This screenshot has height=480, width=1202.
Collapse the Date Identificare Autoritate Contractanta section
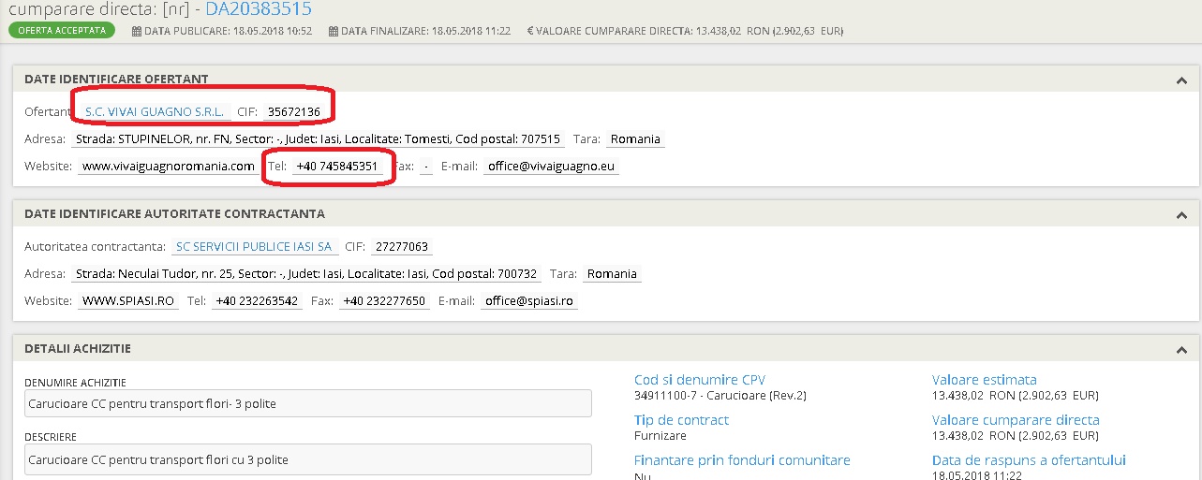tap(1181, 215)
